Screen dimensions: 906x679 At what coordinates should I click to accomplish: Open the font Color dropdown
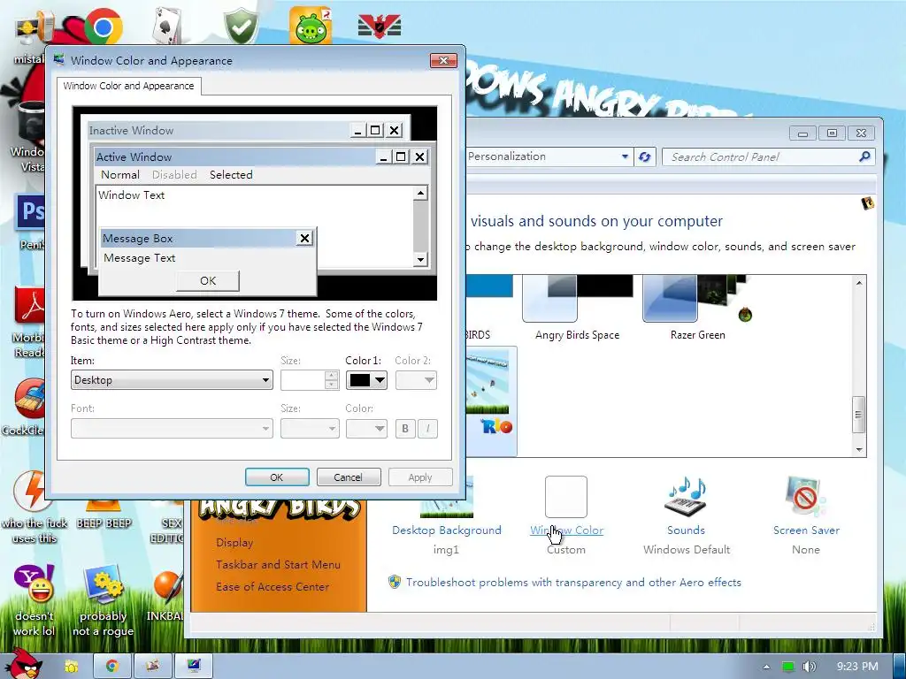pos(366,429)
